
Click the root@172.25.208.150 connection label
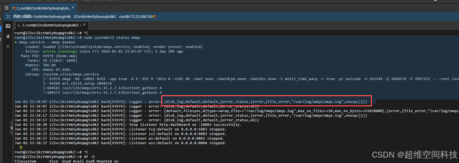click(136, 16)
